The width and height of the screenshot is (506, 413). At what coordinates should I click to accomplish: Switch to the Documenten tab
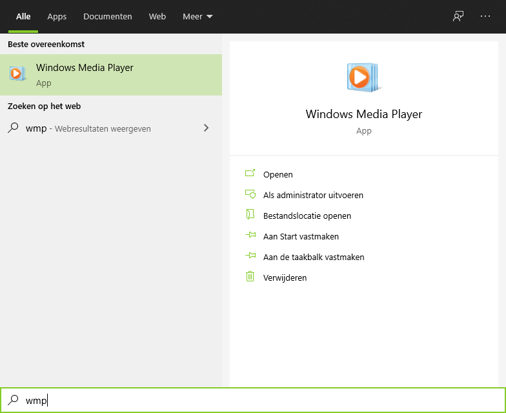click(x=107, y=17)
